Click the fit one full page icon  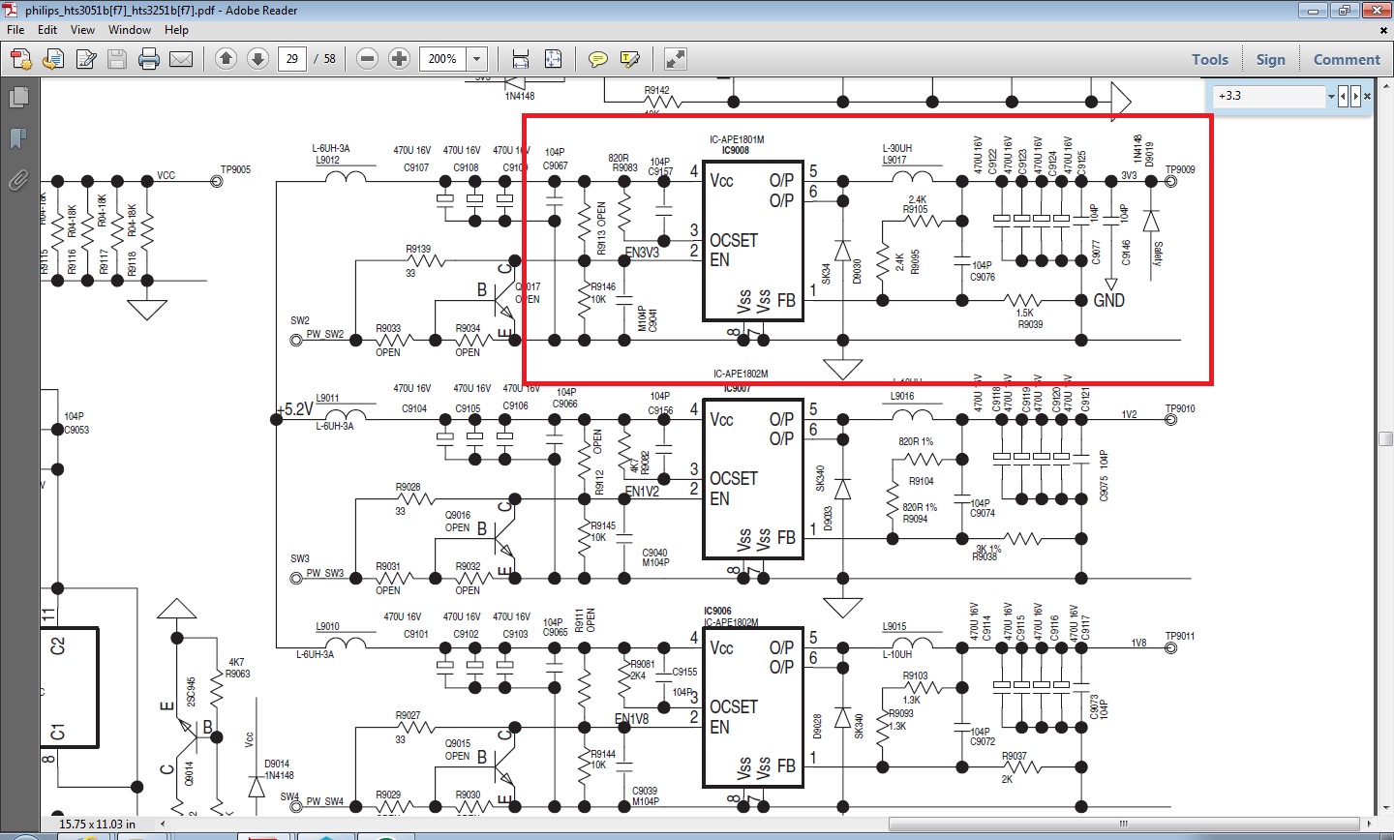point(553,59)
